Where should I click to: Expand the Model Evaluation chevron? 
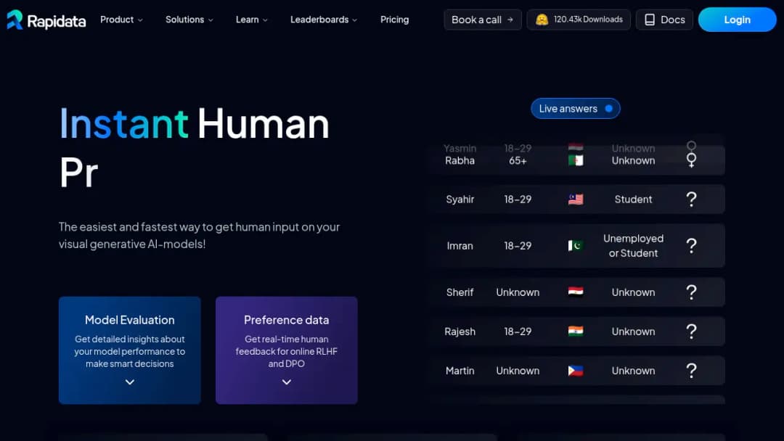coord(129,382)
